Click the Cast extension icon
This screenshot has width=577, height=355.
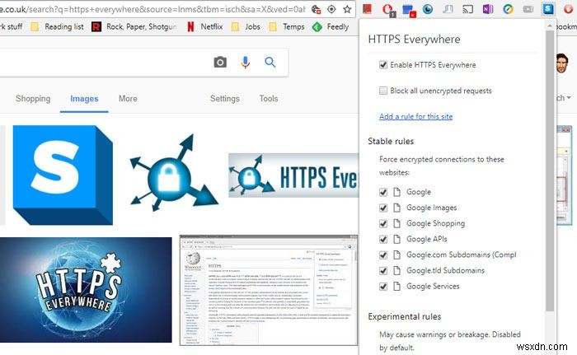467,9
